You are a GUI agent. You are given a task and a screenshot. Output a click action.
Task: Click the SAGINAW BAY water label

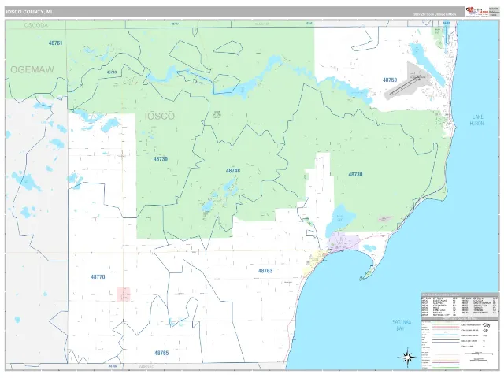pyautogui.click(x=401, y=325)
